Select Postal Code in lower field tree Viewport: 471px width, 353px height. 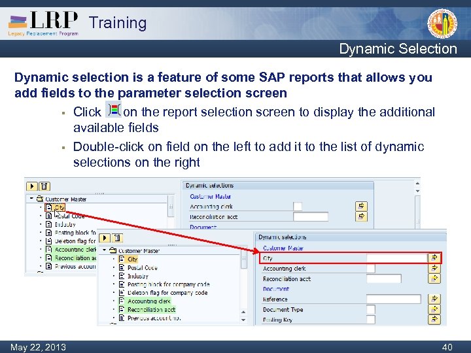point(143,267)
